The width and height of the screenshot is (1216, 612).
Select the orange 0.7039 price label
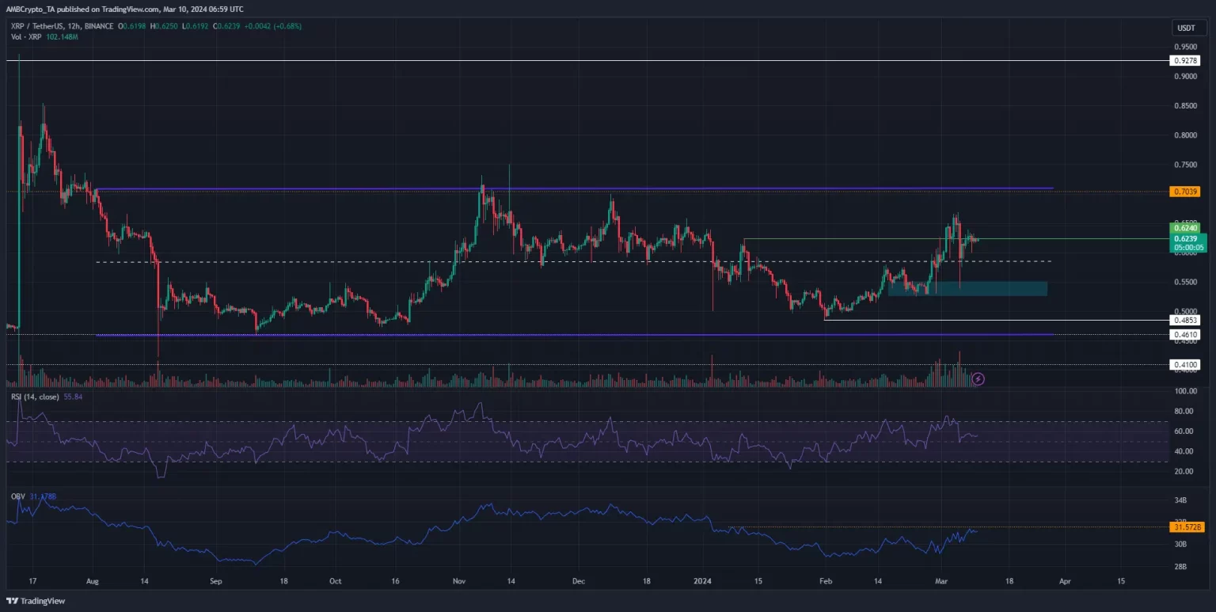click(x=1184, y=192)
